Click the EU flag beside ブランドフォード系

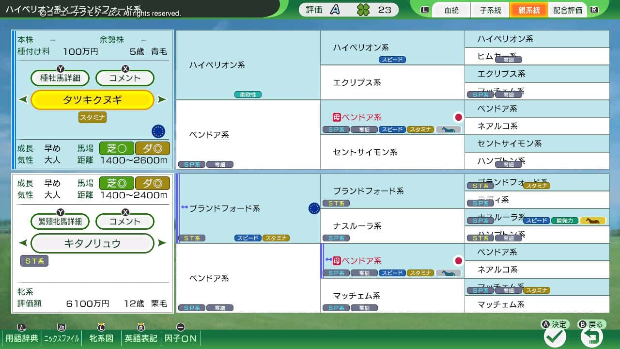(314, 208)
